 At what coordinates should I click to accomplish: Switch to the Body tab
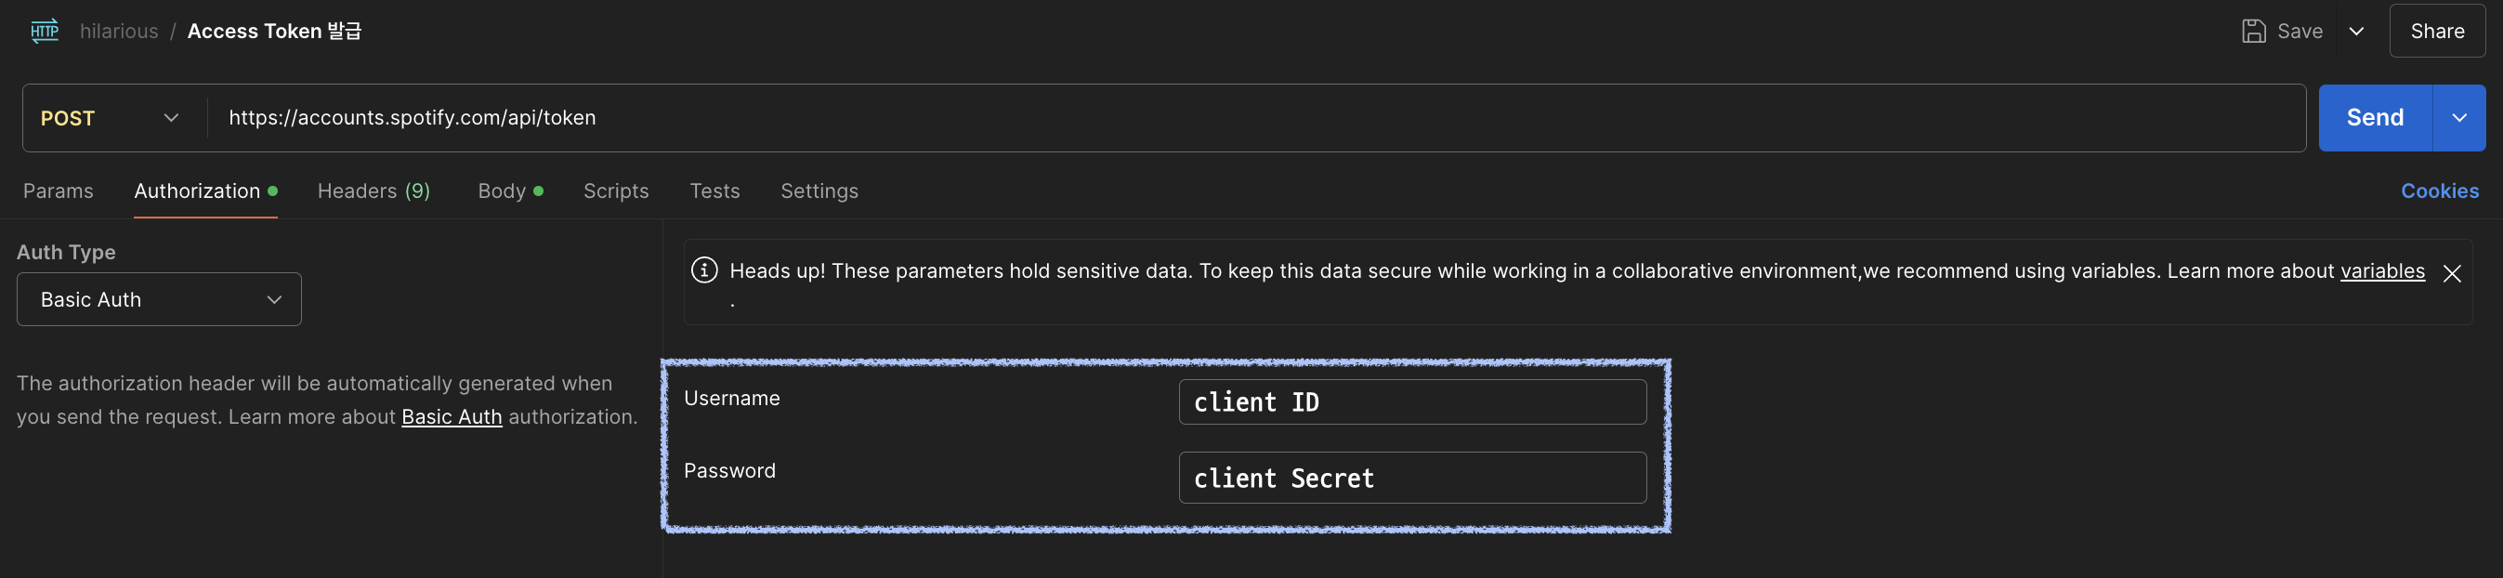click(510, 191)
